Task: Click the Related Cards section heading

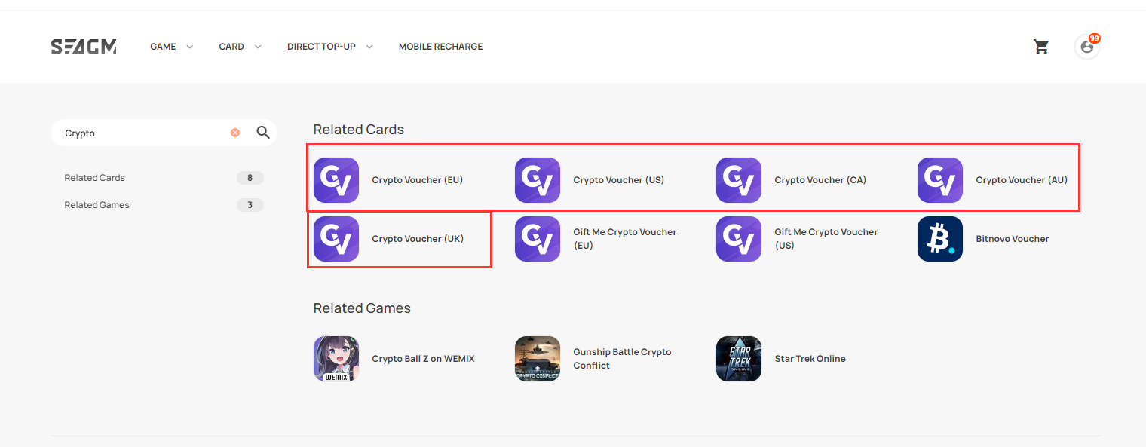Action: click(359, 130)
